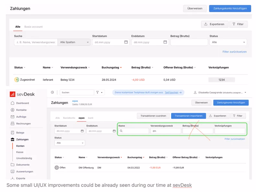The width and height of the screenshot is (256, 192).
Task: Select Alle tab in upper panel
Action: click(x=18, y=27)
